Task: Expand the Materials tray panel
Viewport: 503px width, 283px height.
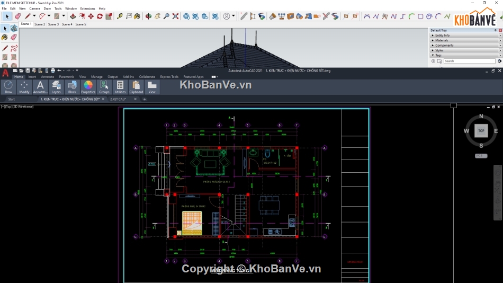Action: [465, 40]
